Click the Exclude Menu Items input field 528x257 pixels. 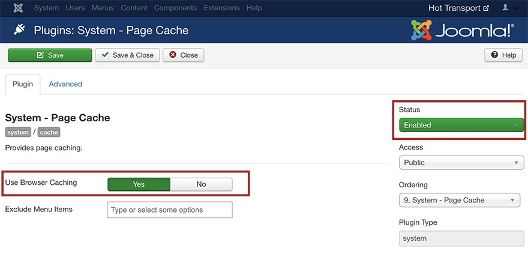[x=170, y=210]
